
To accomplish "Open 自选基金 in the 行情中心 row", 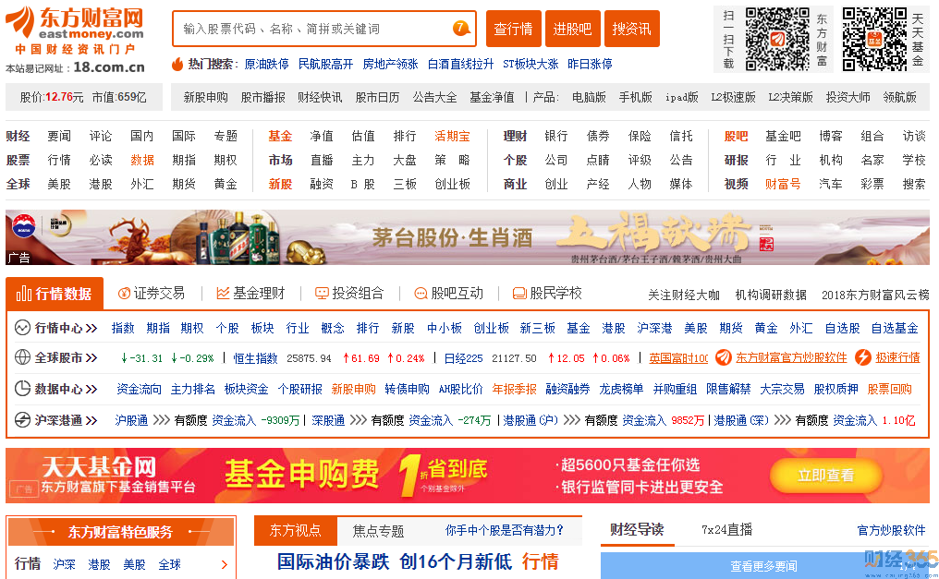I will tap(894, 329).
